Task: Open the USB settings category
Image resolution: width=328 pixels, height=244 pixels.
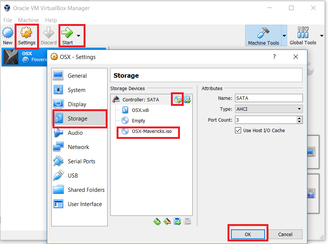Action: tap(79, 176)
